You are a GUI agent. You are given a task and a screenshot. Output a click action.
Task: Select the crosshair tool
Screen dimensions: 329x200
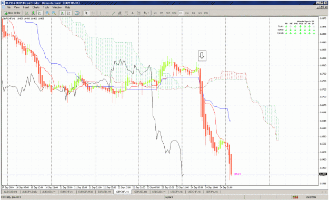pos(93,13)
